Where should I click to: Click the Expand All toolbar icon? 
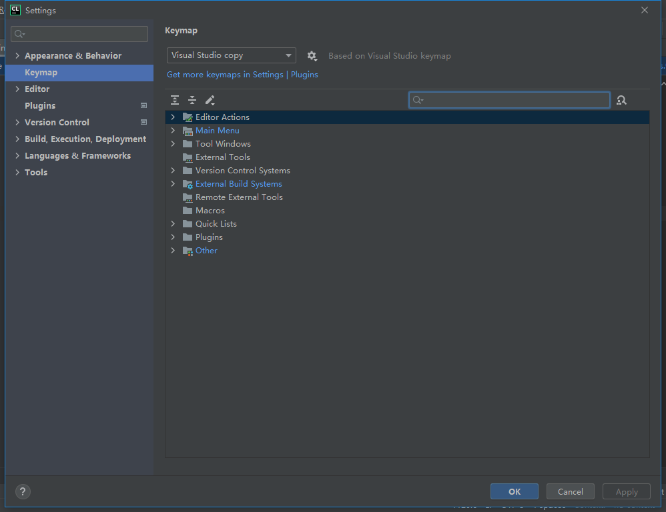[175, 100]
